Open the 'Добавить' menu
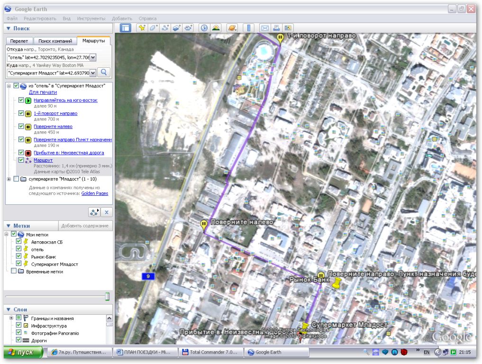The image size is (482, 364). (122, 18)
